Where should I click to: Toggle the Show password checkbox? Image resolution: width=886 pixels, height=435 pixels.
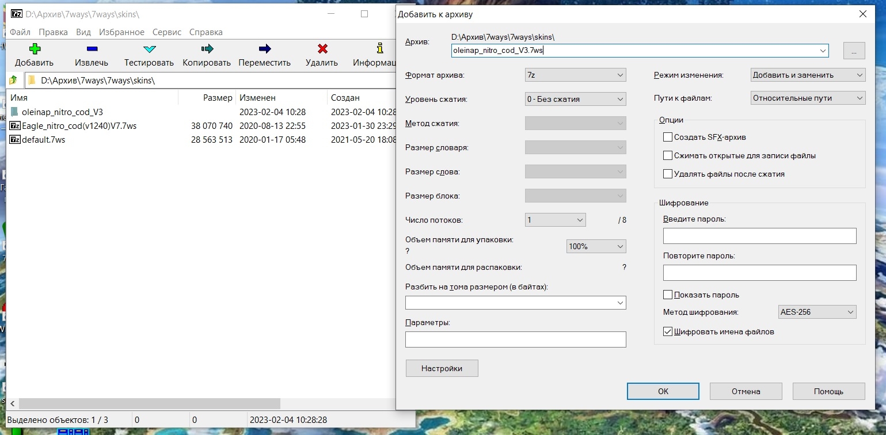pyautogui.click(x=668, y=295)
